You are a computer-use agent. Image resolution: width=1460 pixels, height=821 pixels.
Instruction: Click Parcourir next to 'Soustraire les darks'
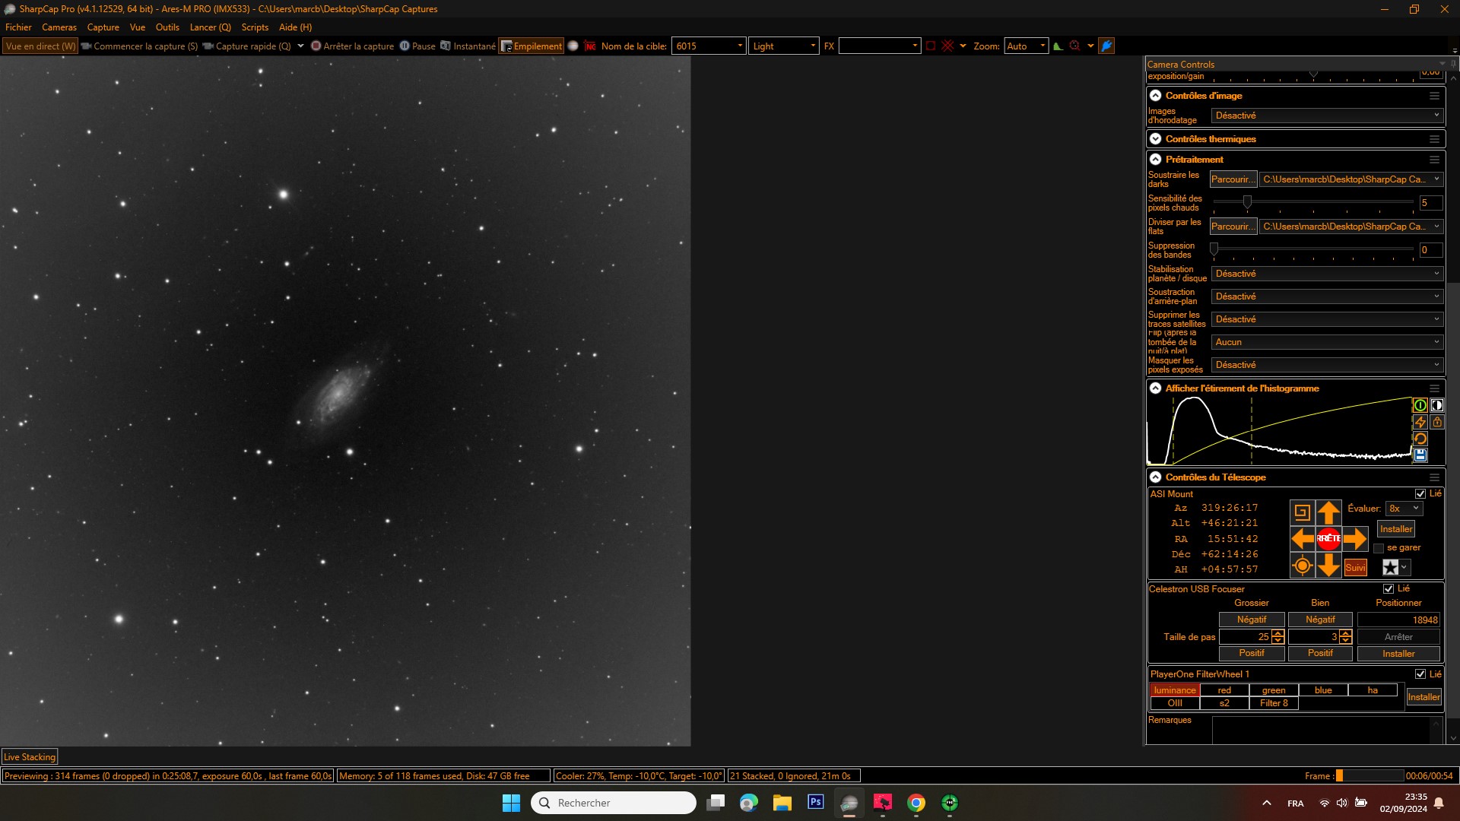(x=1232, y=179)
